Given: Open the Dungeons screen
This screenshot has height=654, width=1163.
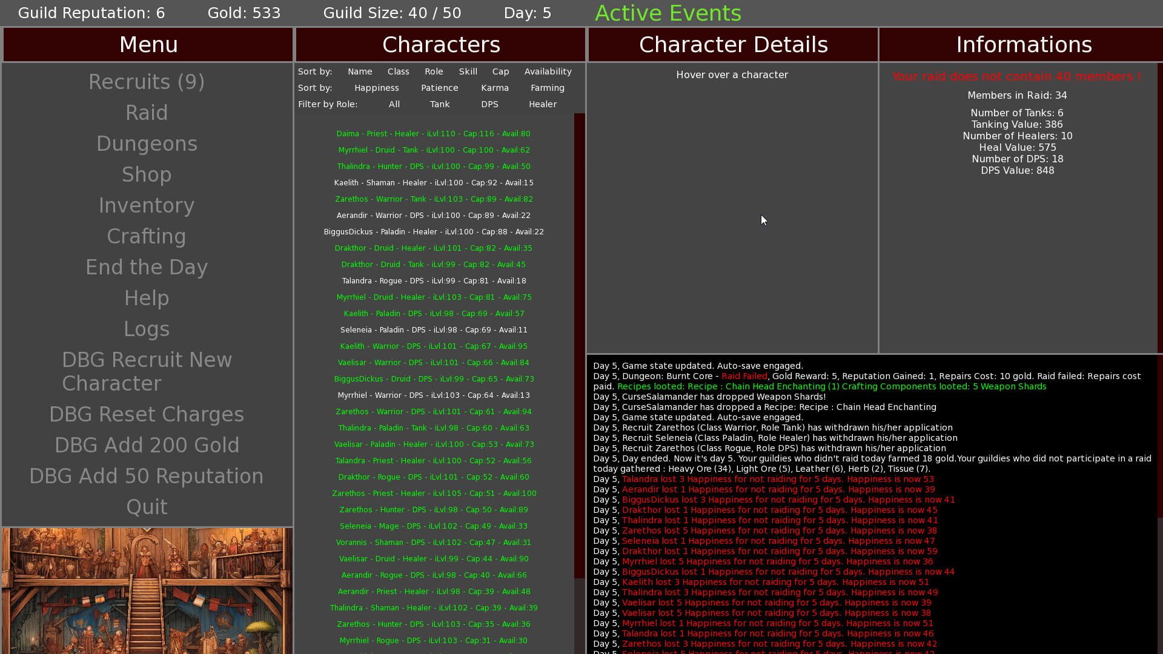Looking at the screenshot, I should (147, 144).
